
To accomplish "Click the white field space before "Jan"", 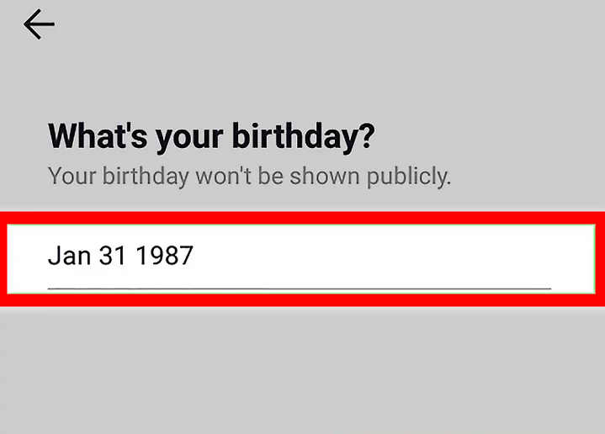I will click(x=27, y=256).
